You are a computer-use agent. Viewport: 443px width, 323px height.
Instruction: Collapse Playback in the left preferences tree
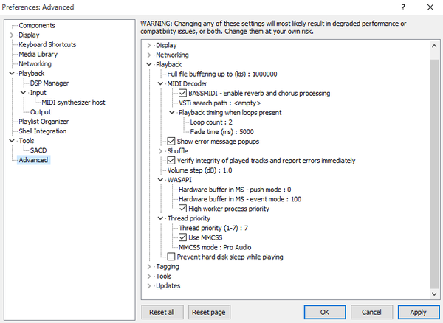12,73
